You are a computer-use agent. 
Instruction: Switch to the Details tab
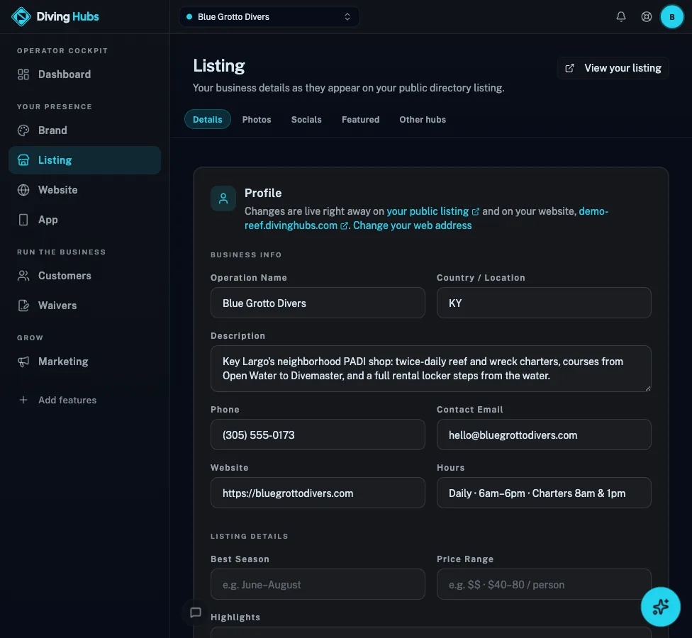pyautogui.click(x=208, y=120)
